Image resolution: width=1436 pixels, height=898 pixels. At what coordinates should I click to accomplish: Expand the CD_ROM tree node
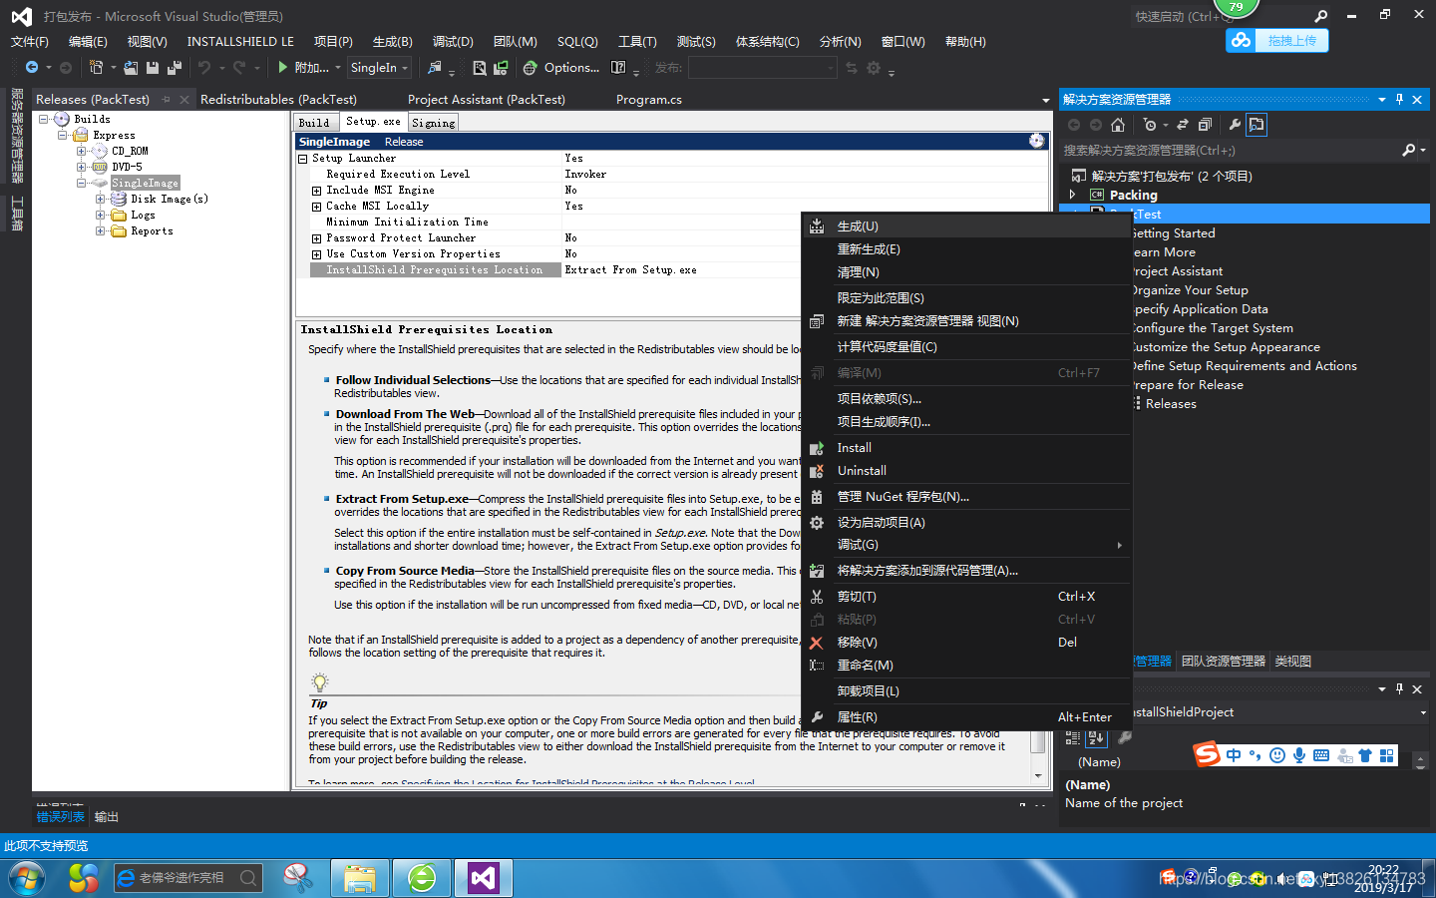(x=81, y=151)
